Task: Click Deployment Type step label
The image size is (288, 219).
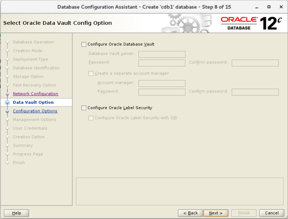Action: click(x=30, y=59)
